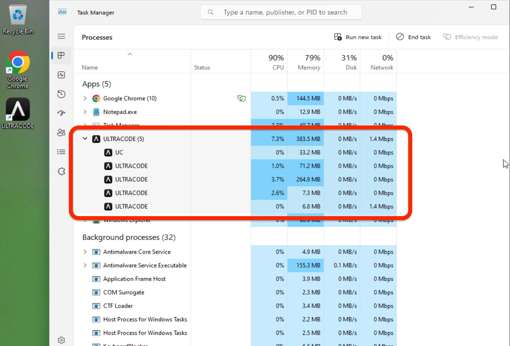Select ULTRACODE desktop shortcut
510x346 pixels.
18,113
